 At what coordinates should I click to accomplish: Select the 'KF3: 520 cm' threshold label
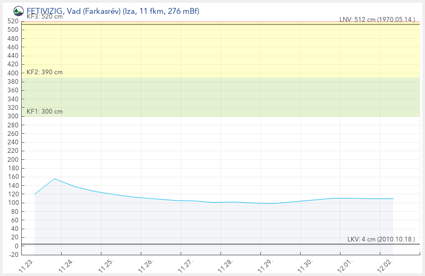click(44, 17)
